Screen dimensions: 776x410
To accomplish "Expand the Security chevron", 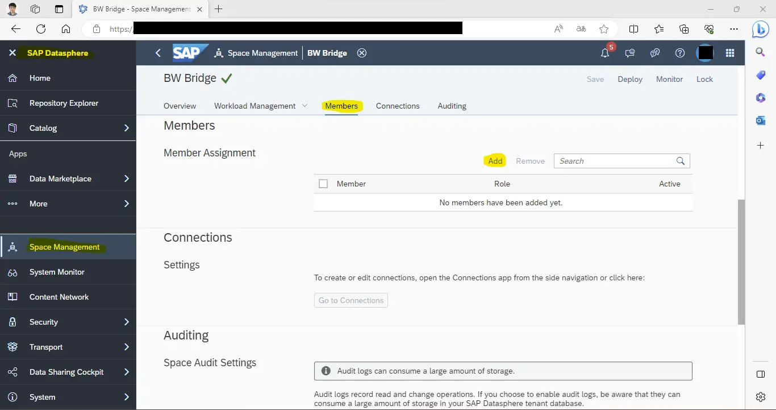I will pos(126,322).
